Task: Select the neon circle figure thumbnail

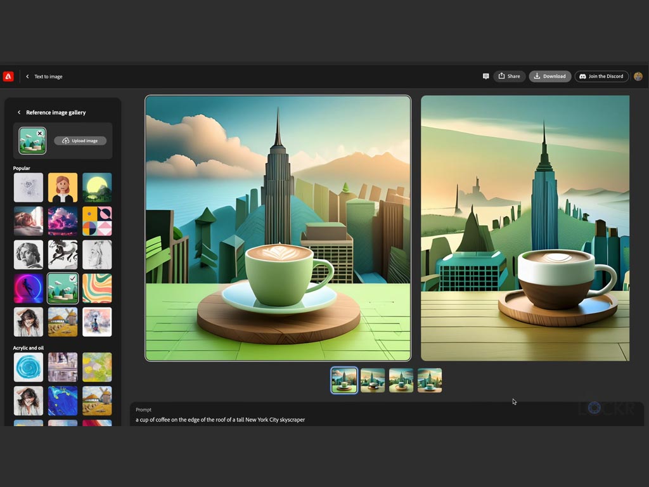Action: (28, 289)
